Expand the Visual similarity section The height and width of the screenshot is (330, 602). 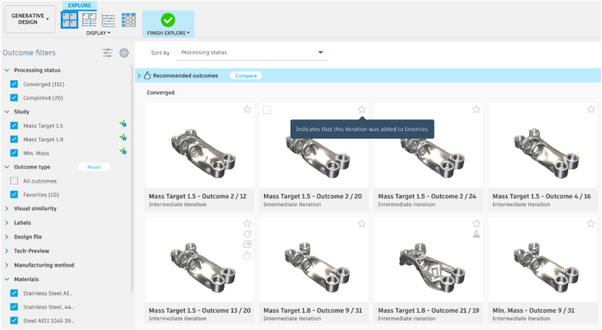tap(7, 209)
